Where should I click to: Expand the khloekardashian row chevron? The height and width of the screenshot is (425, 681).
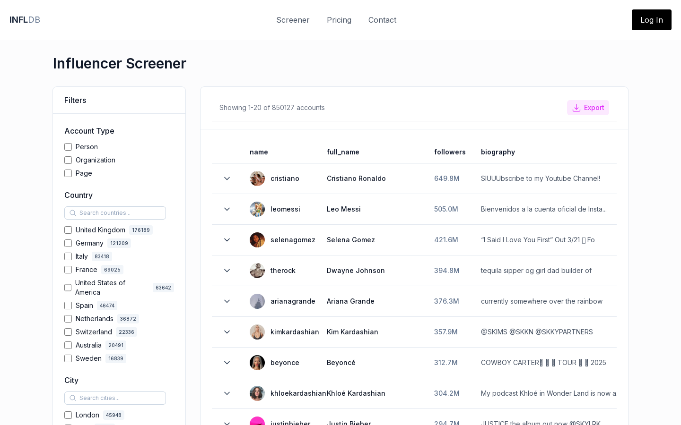[227, 393]
